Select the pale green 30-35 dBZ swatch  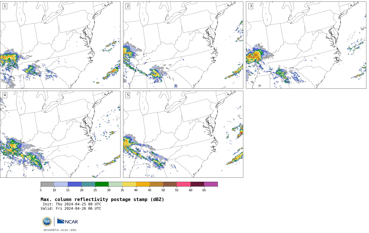point(116,184)
